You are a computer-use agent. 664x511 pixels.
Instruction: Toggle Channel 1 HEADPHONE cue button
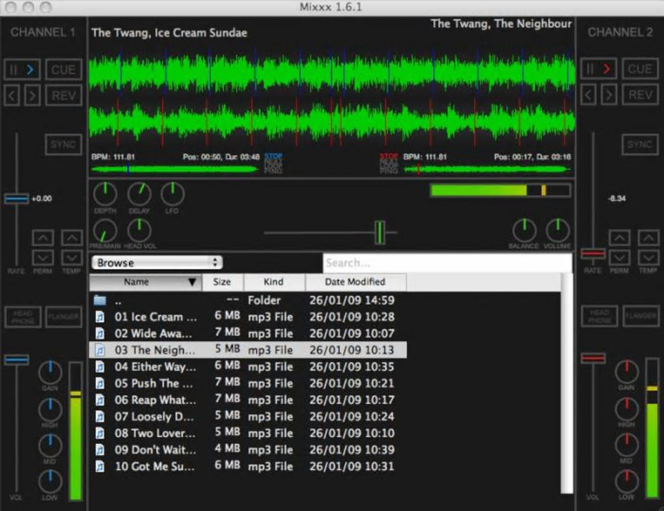click(x=23, y=317)
